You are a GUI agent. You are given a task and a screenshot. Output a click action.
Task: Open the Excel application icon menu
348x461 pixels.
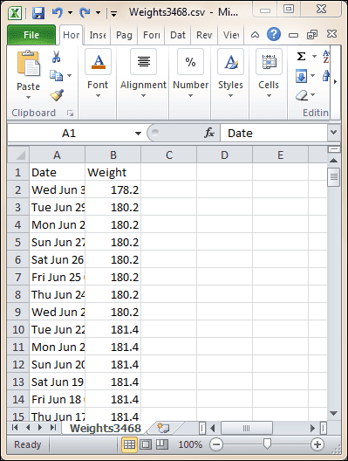15,13
